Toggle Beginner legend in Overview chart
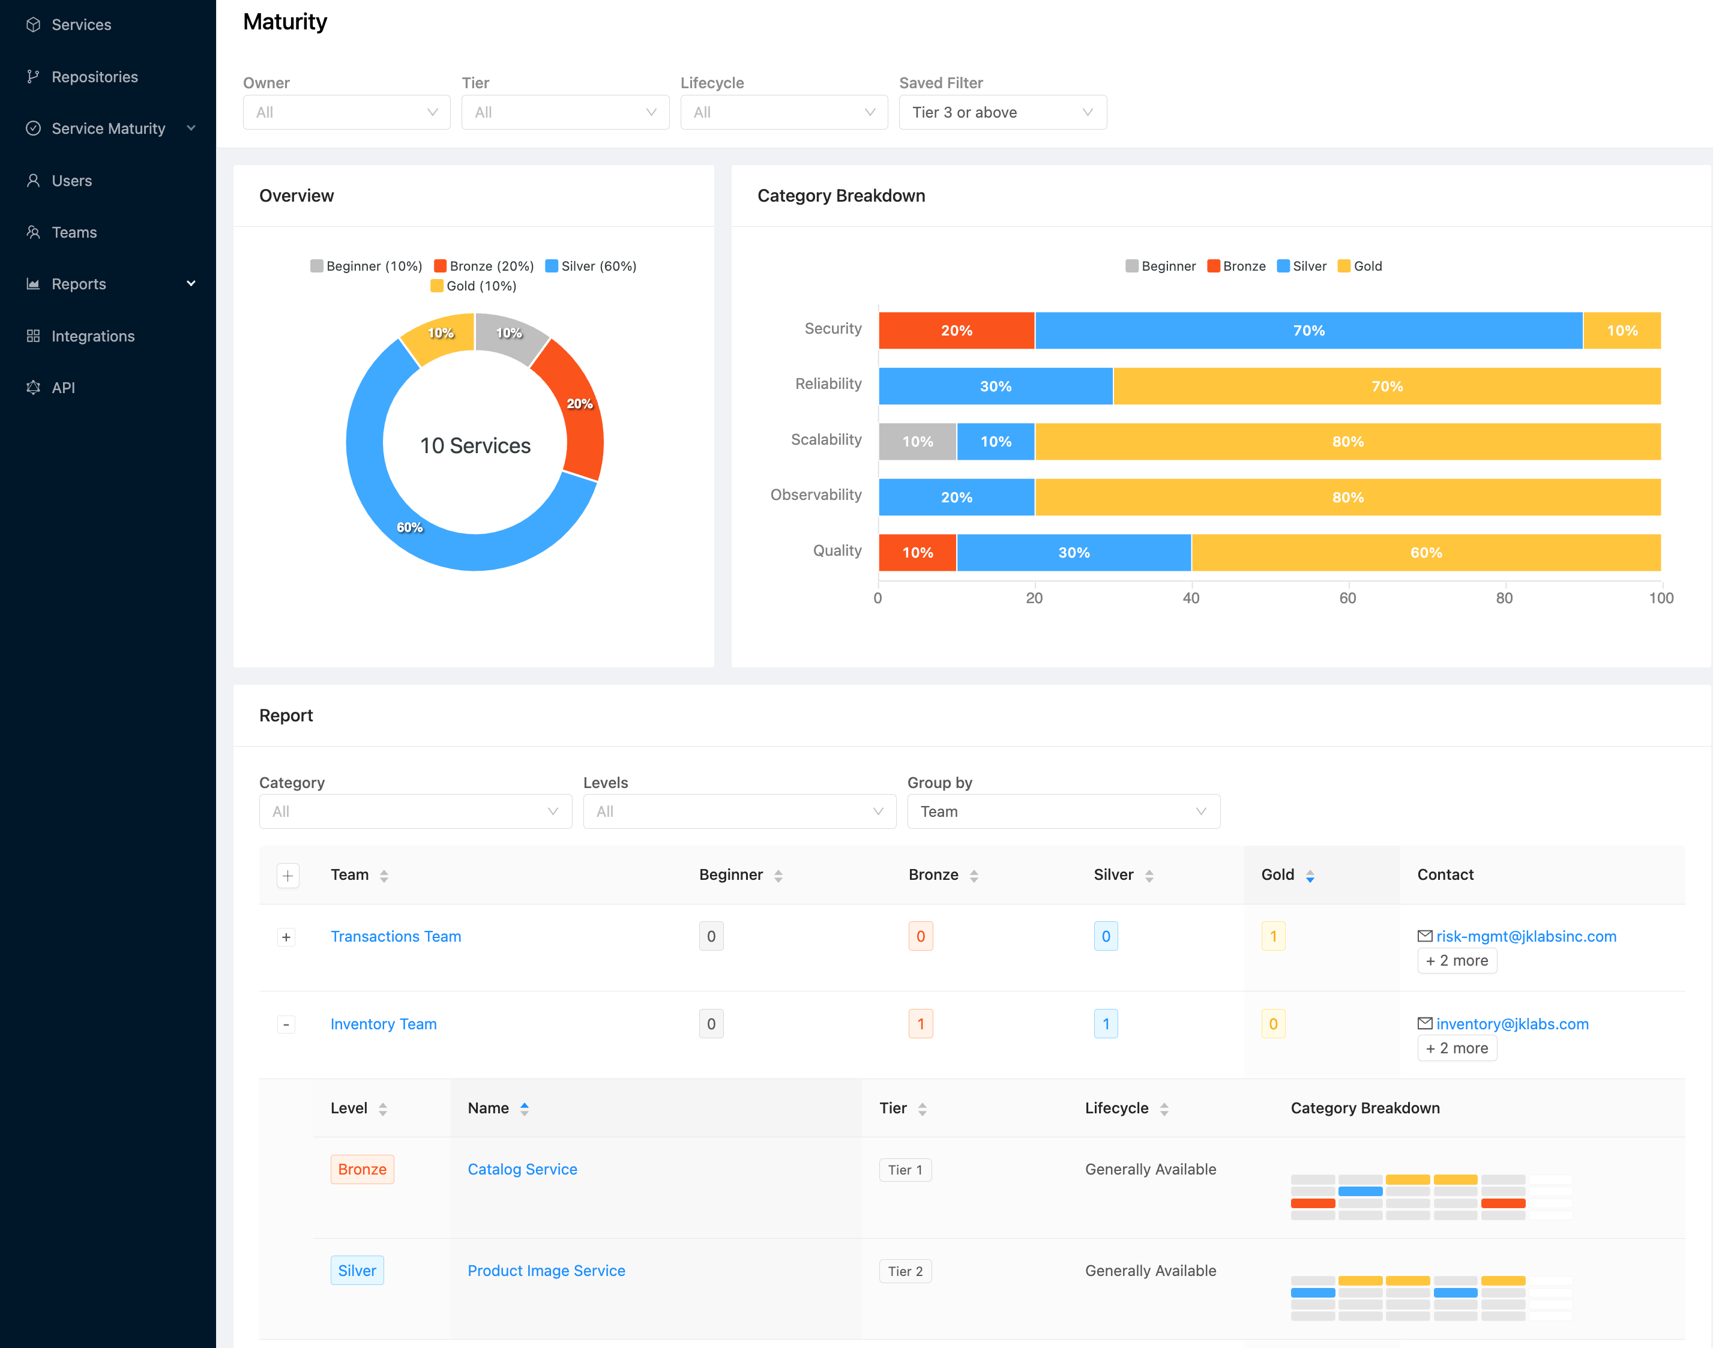The image size is (1713, 1348). (366, 266)
